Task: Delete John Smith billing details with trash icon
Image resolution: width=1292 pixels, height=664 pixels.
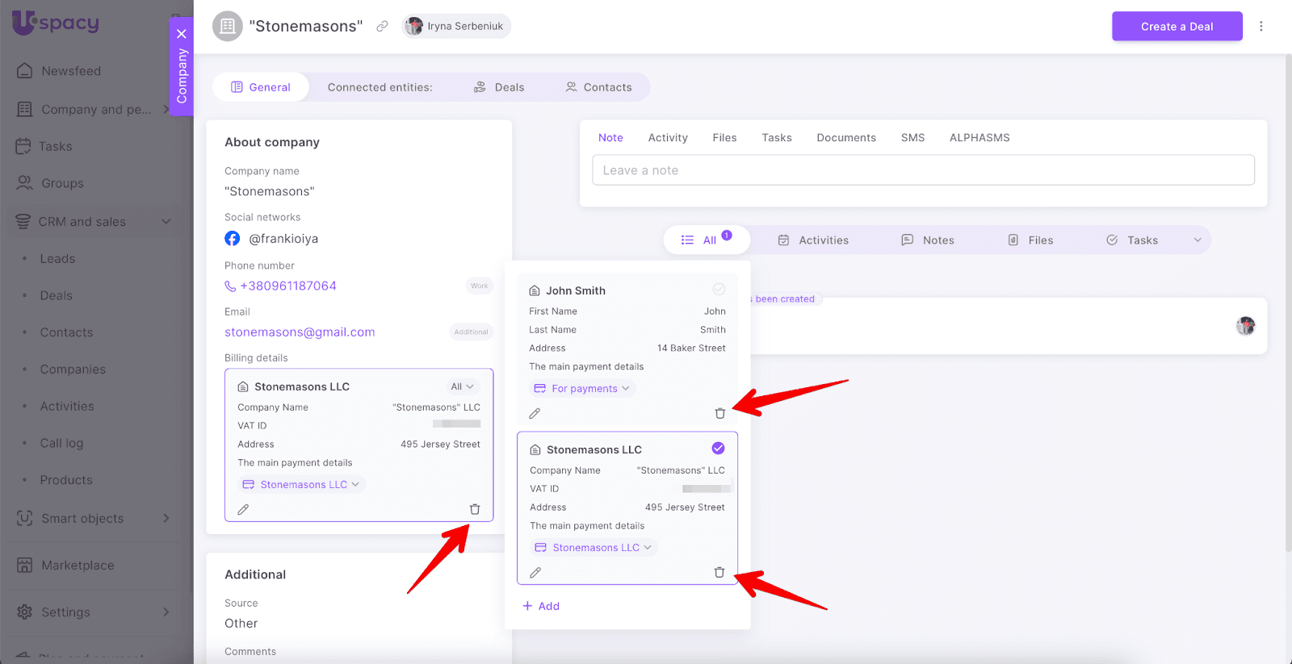Action: tap(719, 413)
